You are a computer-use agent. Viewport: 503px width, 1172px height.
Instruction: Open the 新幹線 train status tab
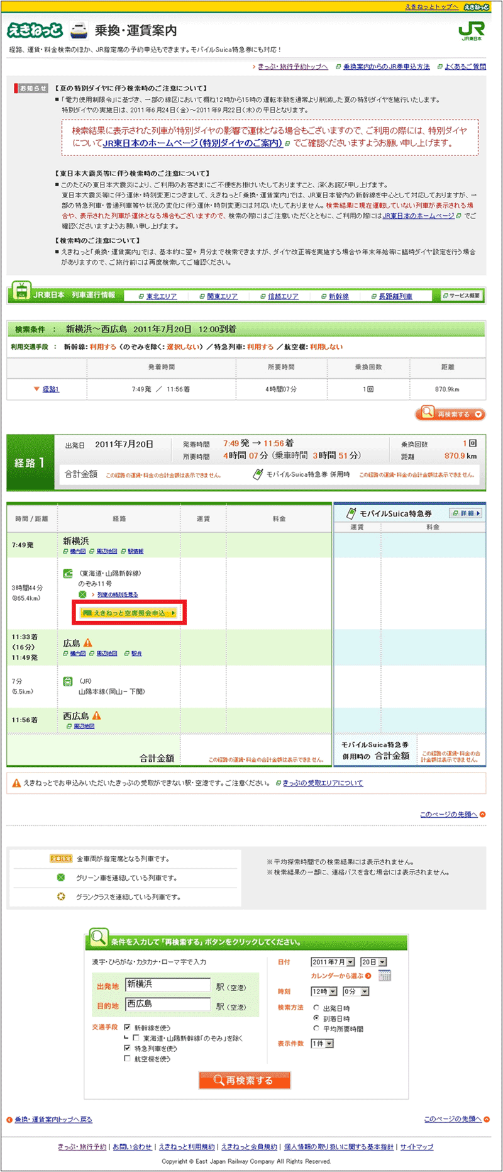338,296
